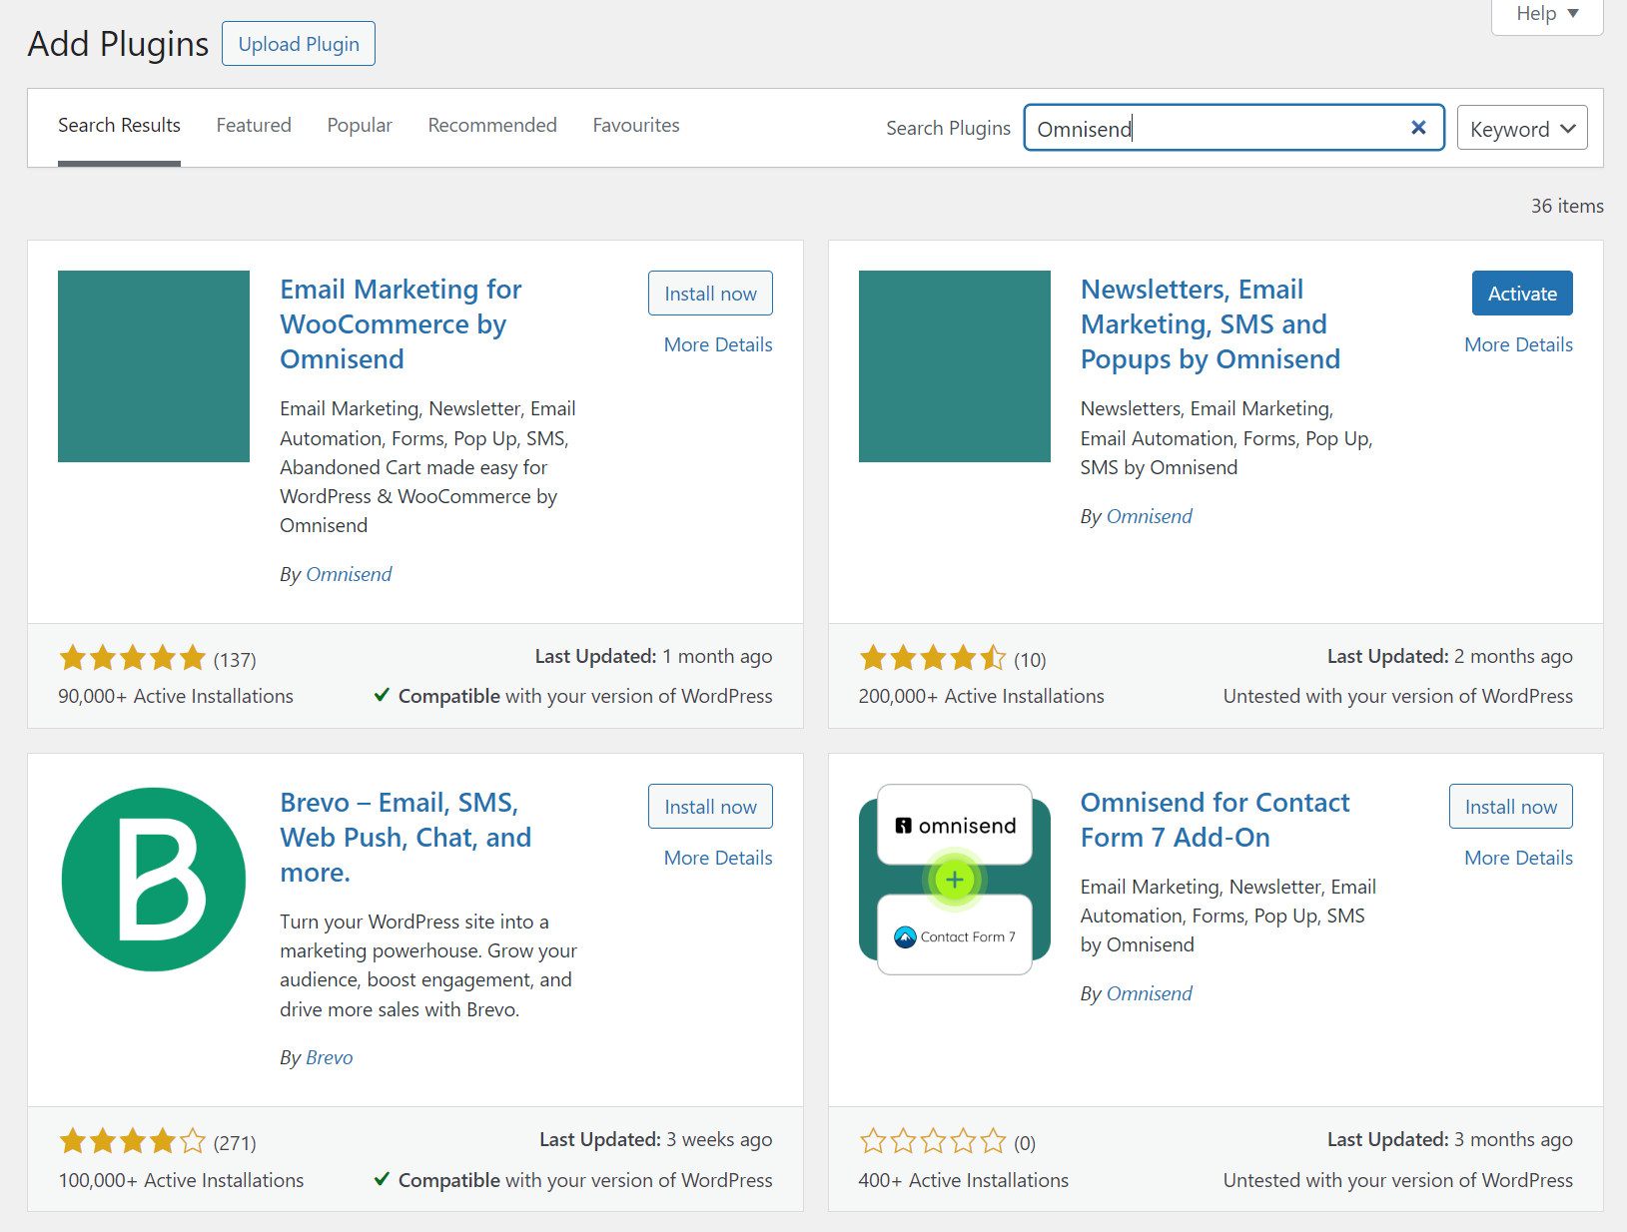Open More Details for Brevo plugin
The width and height of the screenshot is (1627, 1232).
[x=718, y=858]
